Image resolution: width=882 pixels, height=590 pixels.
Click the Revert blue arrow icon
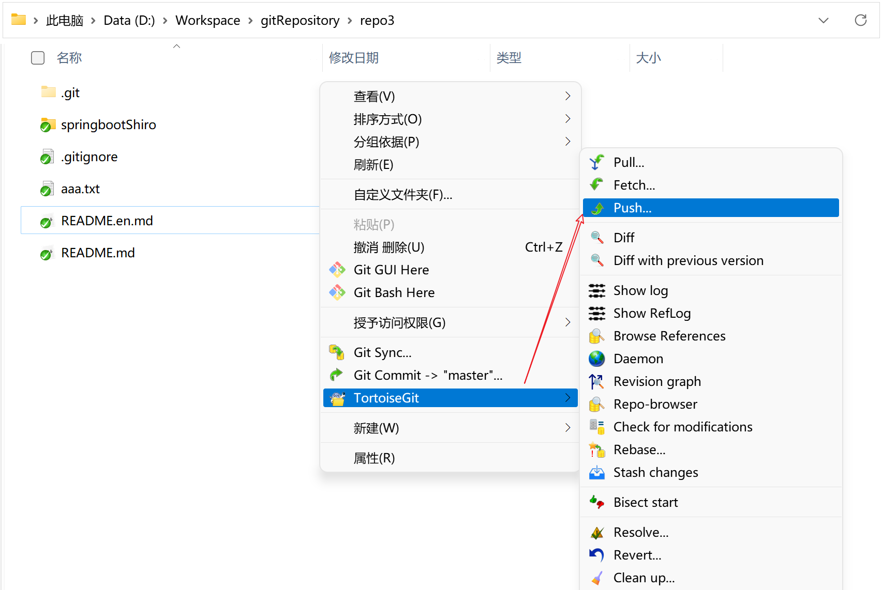pos(596,555)
